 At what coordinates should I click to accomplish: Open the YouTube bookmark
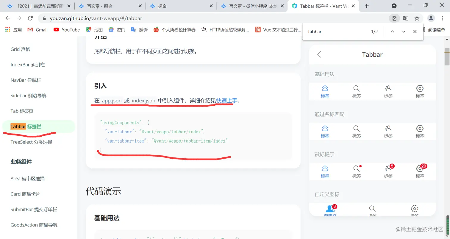(x=67, y=29)
